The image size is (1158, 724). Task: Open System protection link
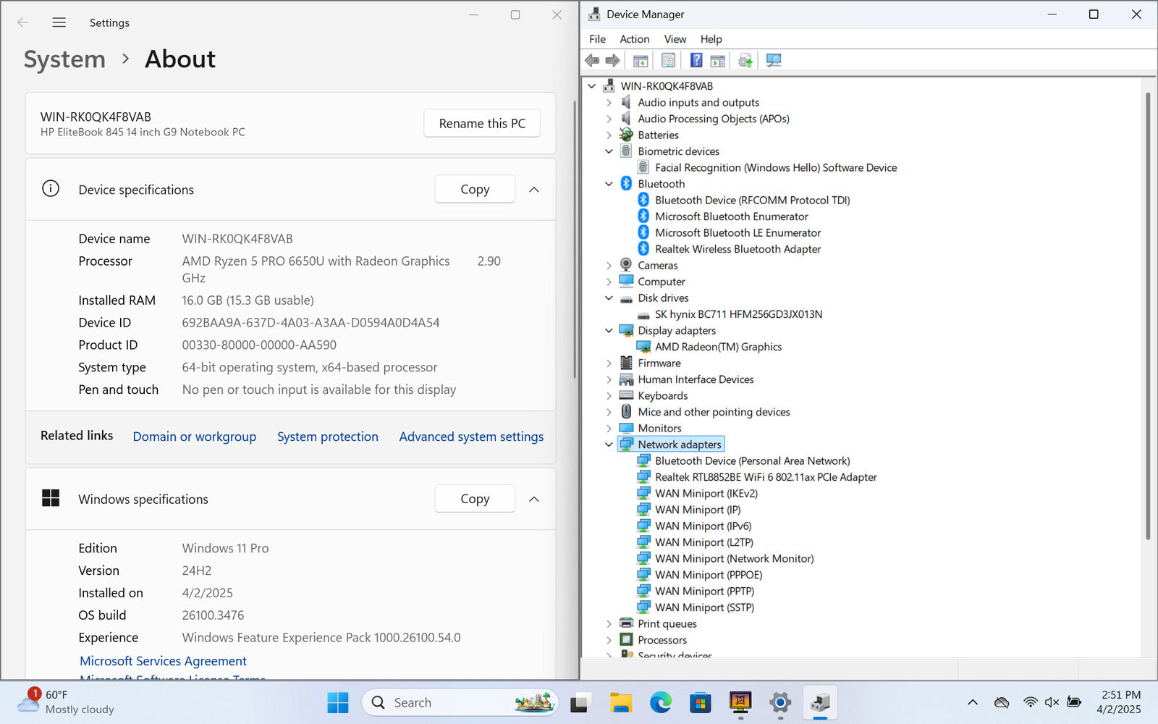pyautogui.click(x=328, y=437)
